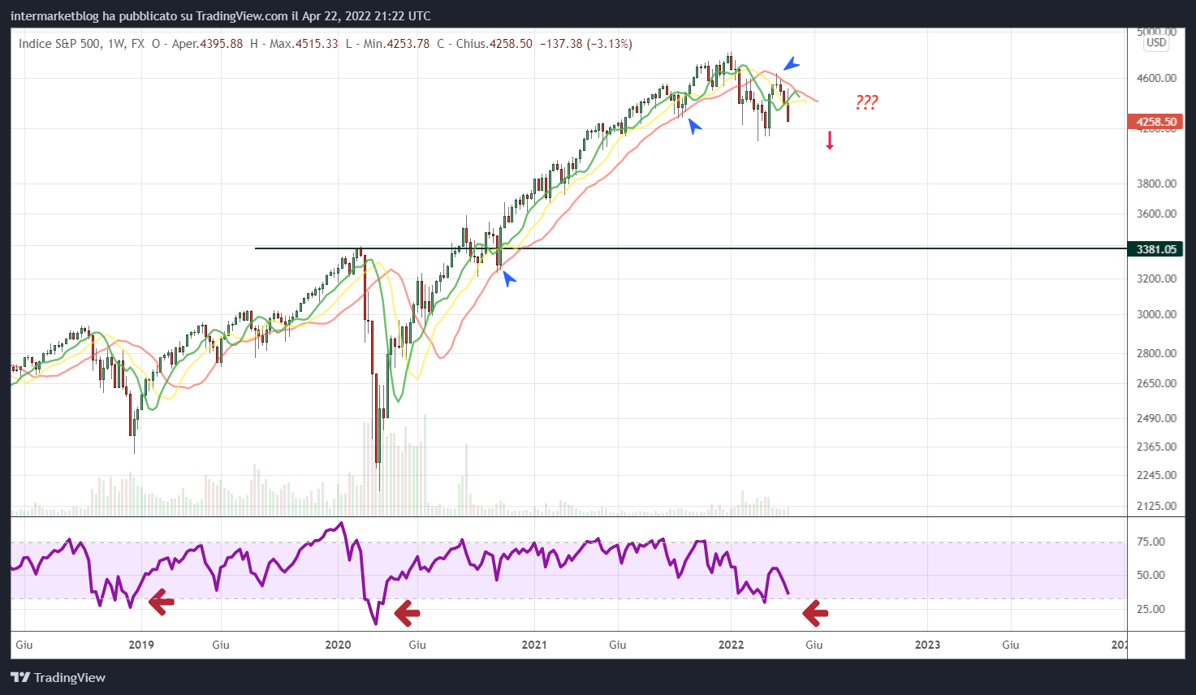Click the RSI scale label 50.00
The image size is (1196, 695).
[x=1151, y=575]
